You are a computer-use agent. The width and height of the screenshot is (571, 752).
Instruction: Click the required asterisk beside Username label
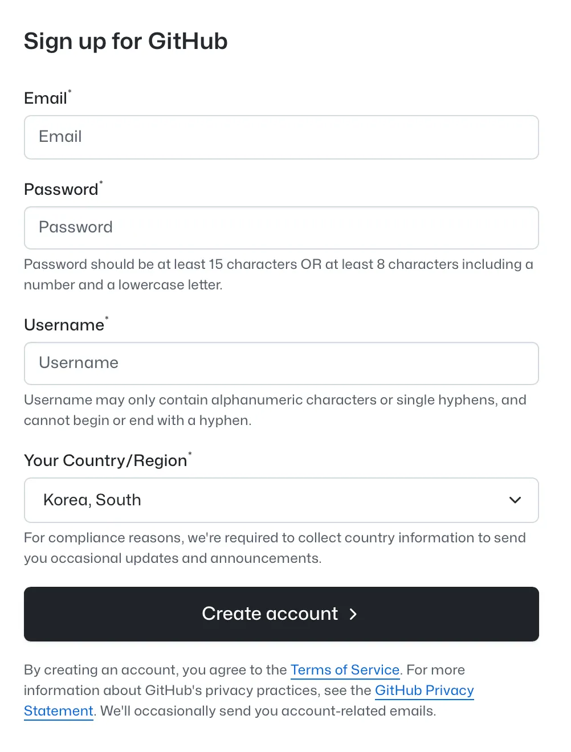107,318
